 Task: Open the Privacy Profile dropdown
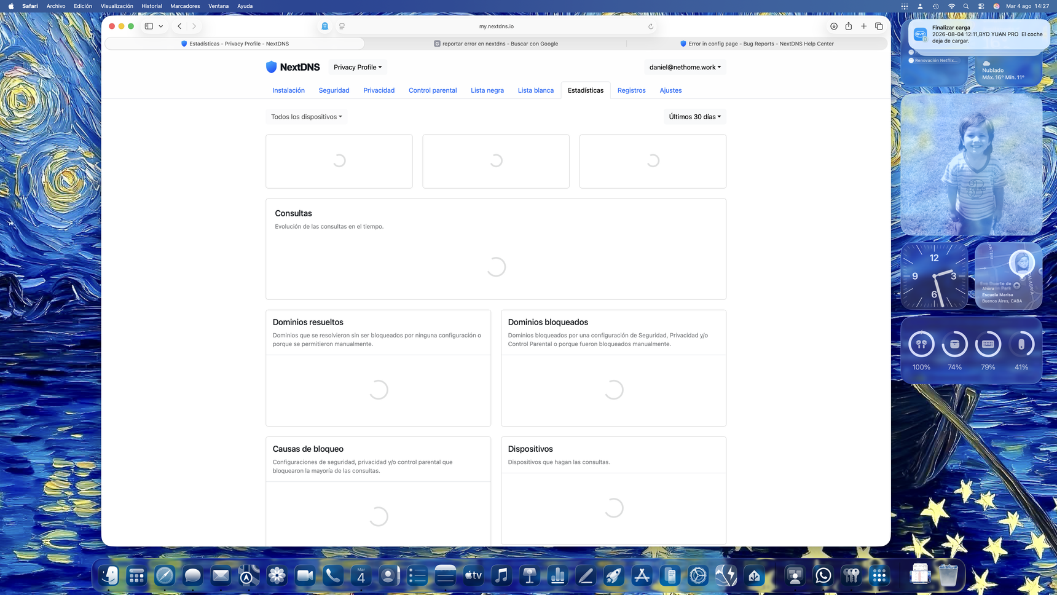pyautogui.click(x=358, y=67)
